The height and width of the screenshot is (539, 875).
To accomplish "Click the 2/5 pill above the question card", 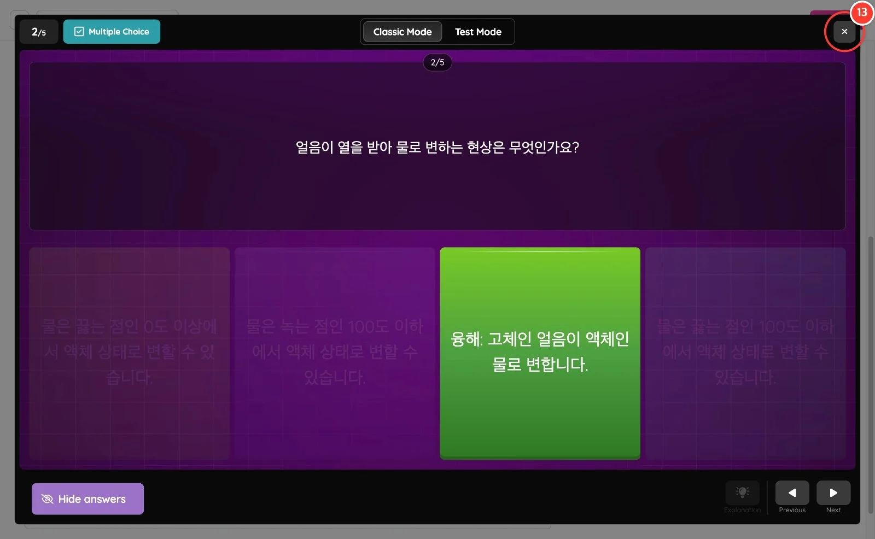I will point(437,62).
